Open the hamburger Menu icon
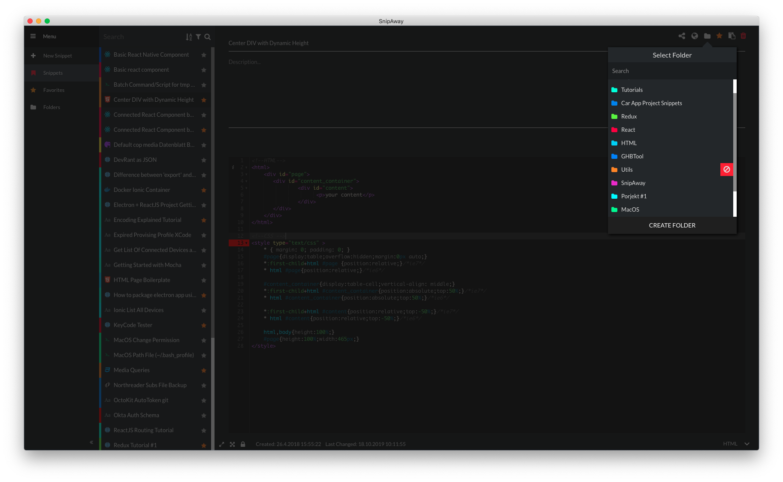 tap(33, 36)
